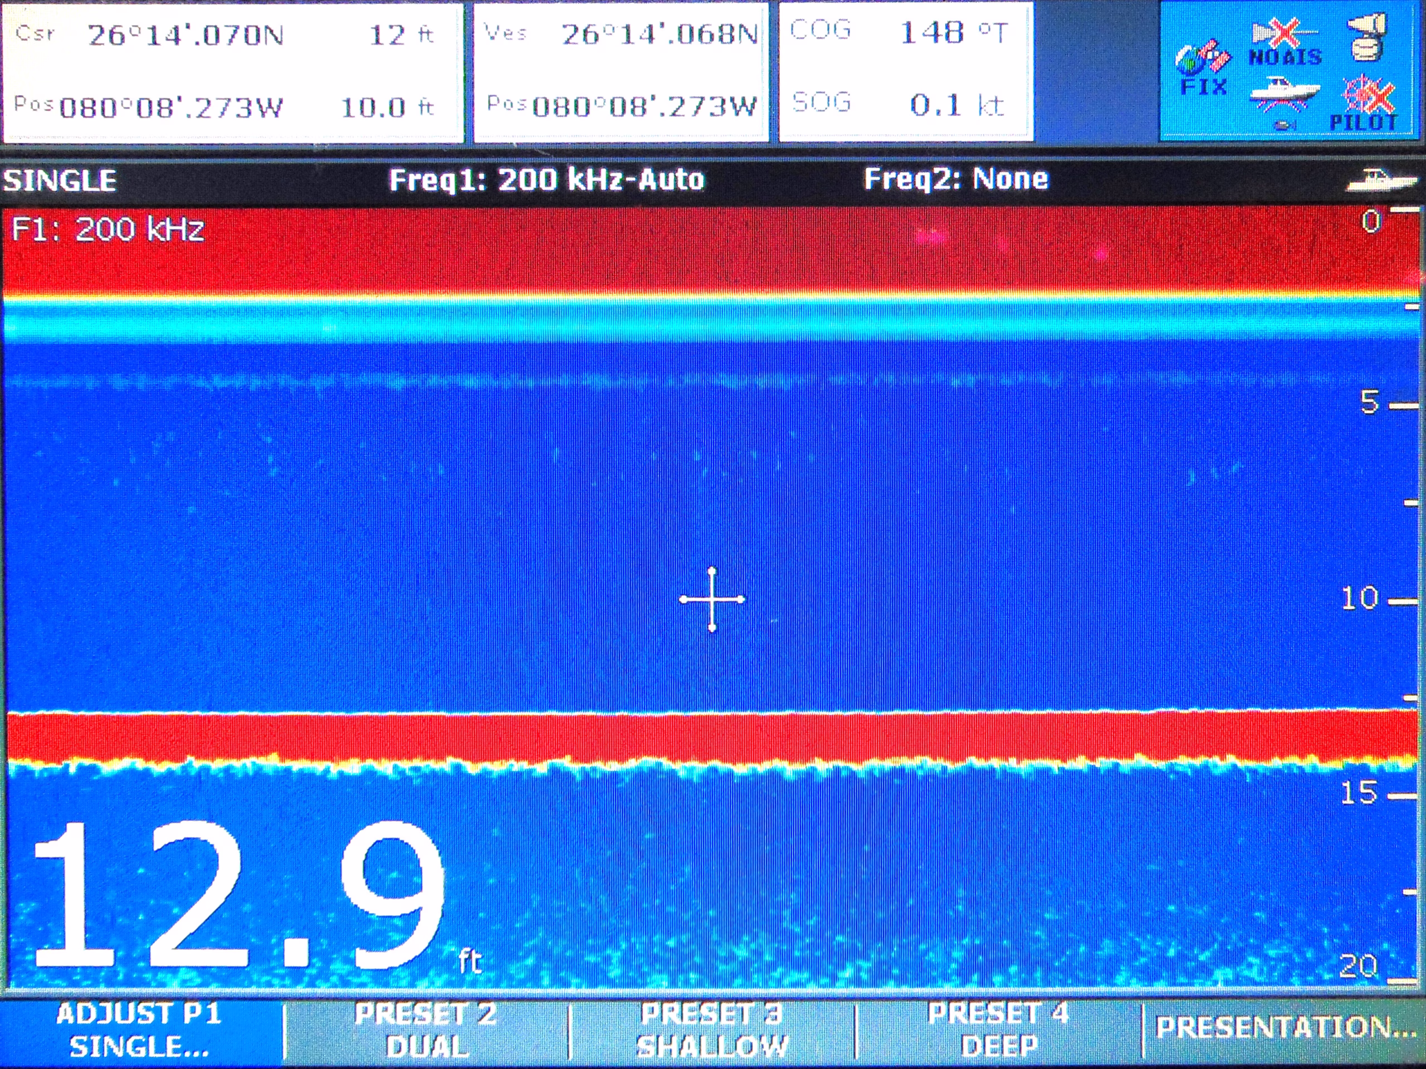Image resolution: width=1426 pixels, height=1069 pixels.
Task: Click the SINGLE mode label
Action: (60, 180)
